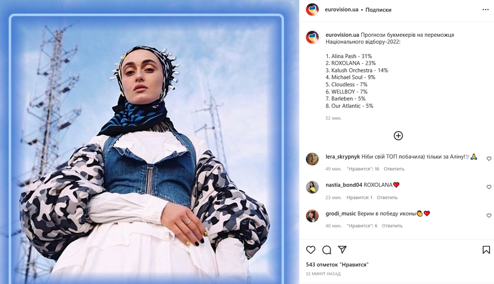Like grodi_music's comment heart
Image resolution: width=494 pixels, height=284 pixels.
[x=489, y=215]
